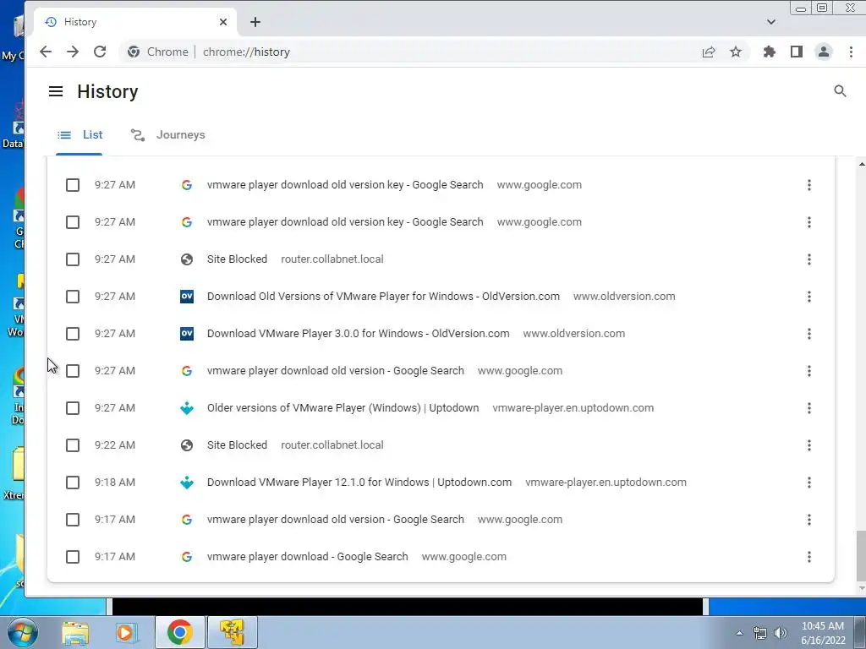Check the 'vmware player download' search entry
The width and height of the screenshot is (866, 649).
click(x=73, y=556)
